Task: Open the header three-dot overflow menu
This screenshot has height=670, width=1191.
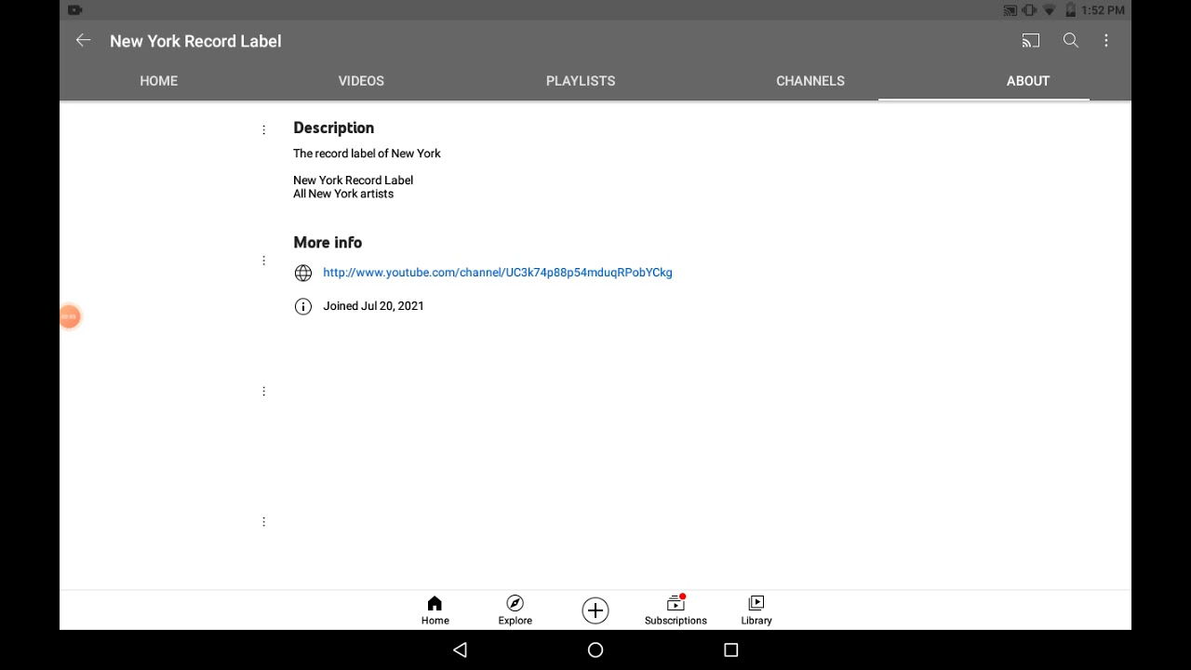Action: point(1106,40)
